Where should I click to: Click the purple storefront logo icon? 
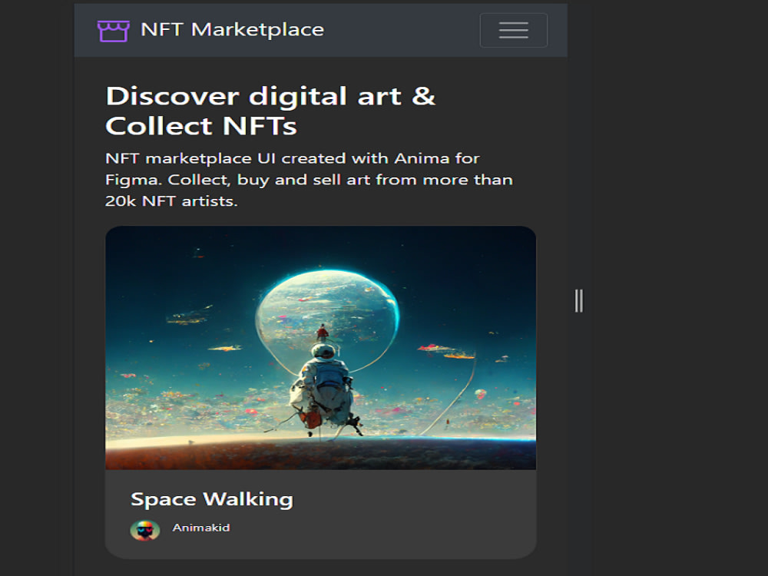(x=113, y=31)
